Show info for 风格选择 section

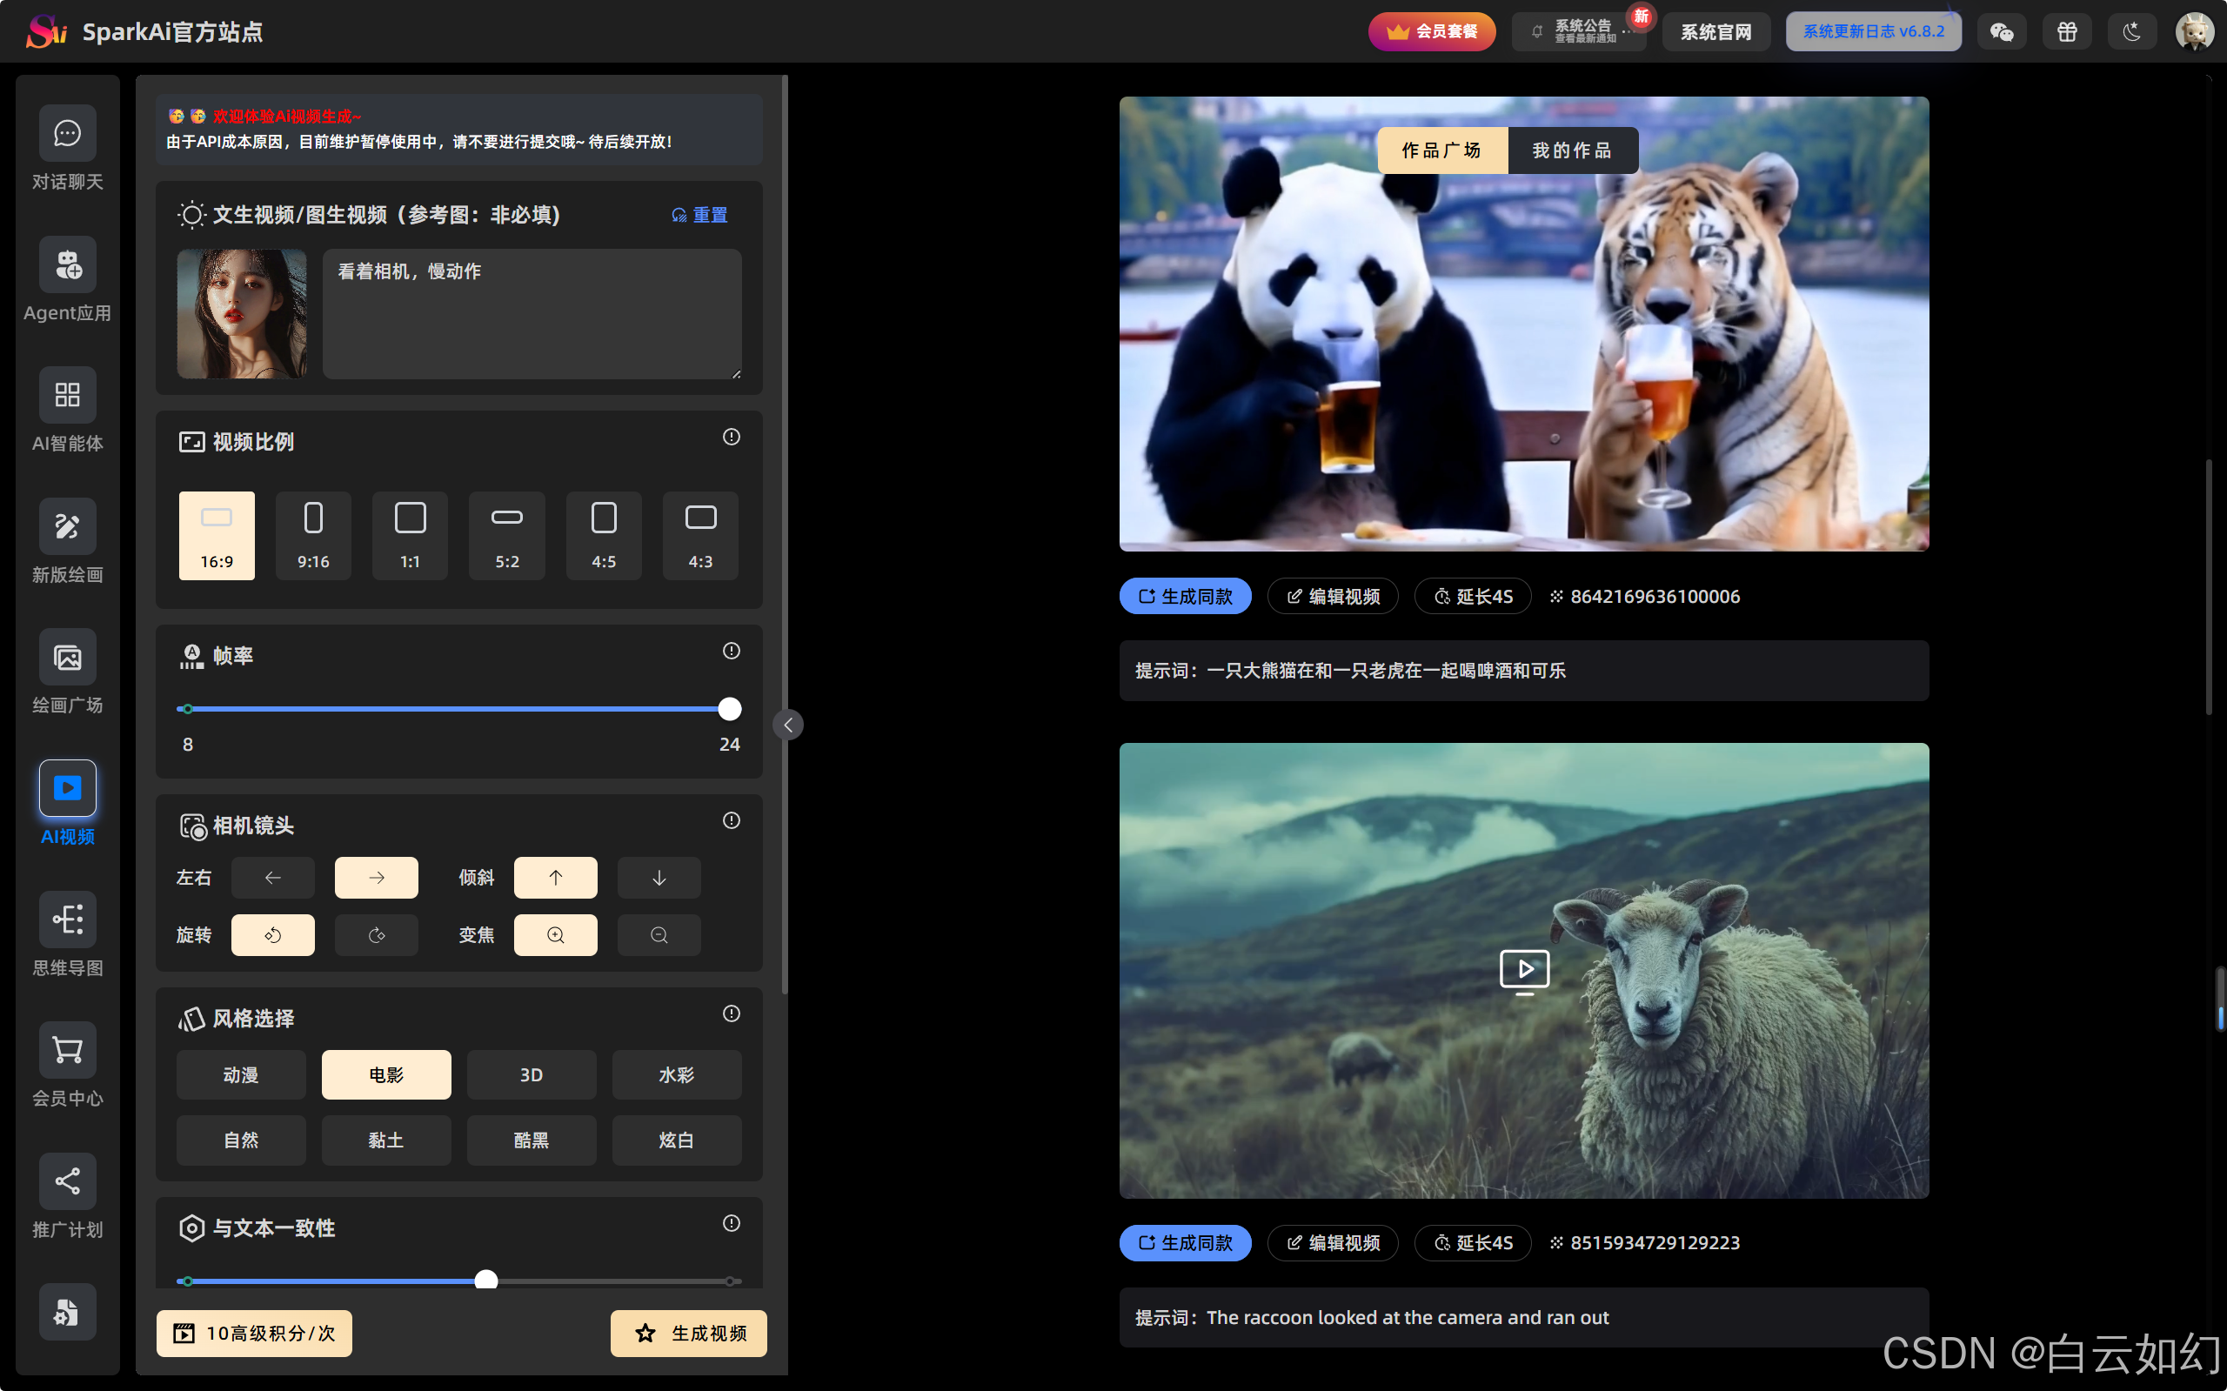coord(732,1013)
